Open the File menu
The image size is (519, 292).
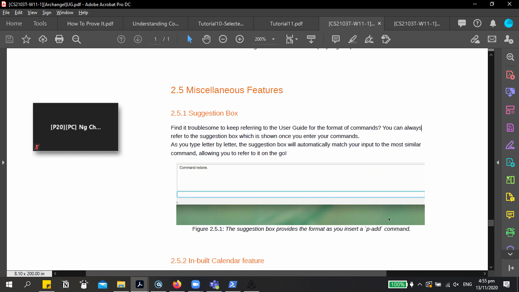coord(6,13)
